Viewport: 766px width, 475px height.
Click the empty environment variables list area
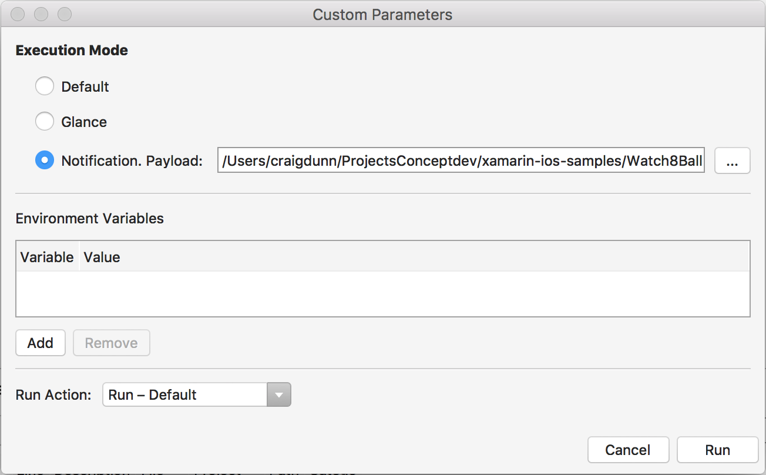click(382, 293)
